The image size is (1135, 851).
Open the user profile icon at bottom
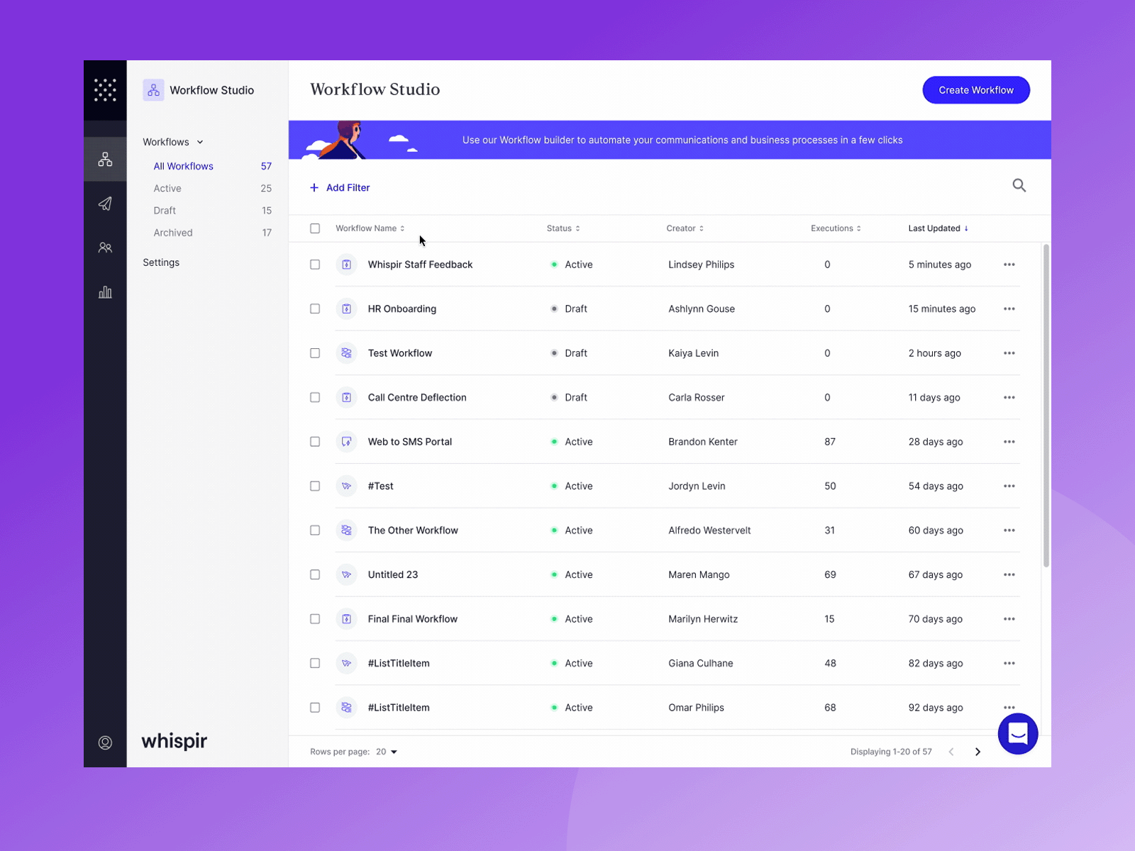[105, 742]
